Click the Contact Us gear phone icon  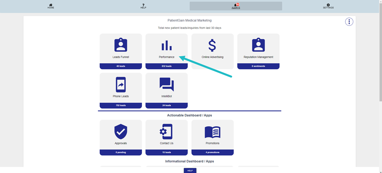coord(166,132)
